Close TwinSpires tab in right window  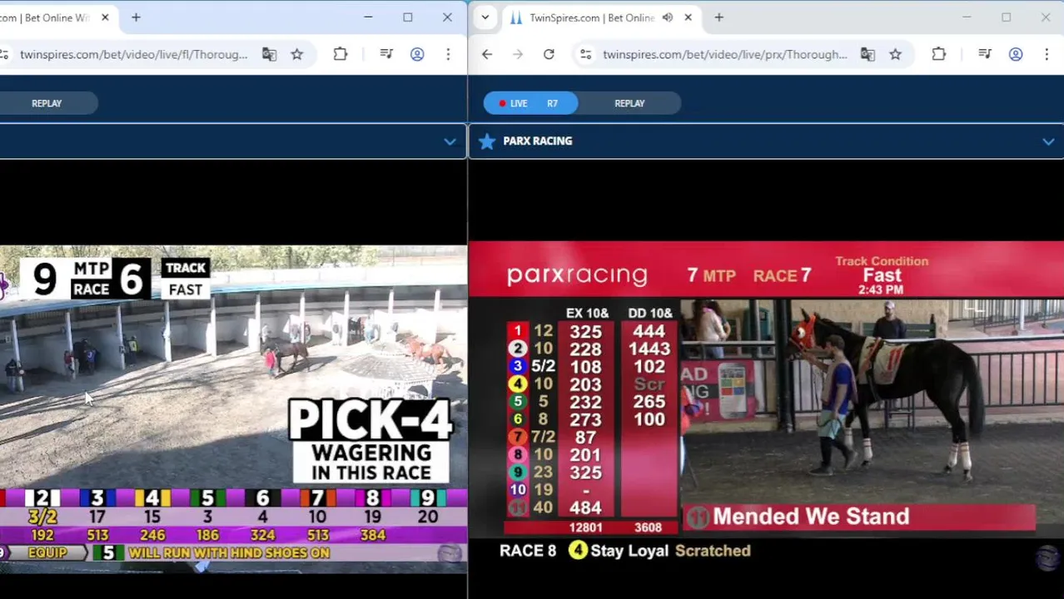688,17
